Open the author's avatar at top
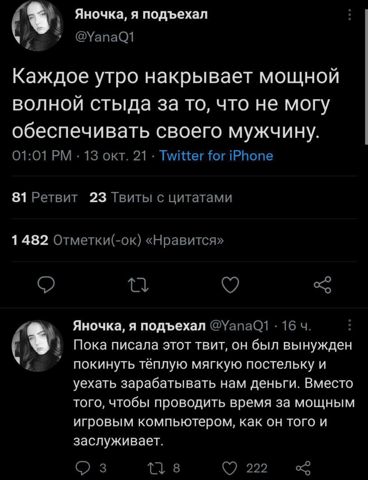This screenshot has width=368, height=480. click(x=38, y=26)
